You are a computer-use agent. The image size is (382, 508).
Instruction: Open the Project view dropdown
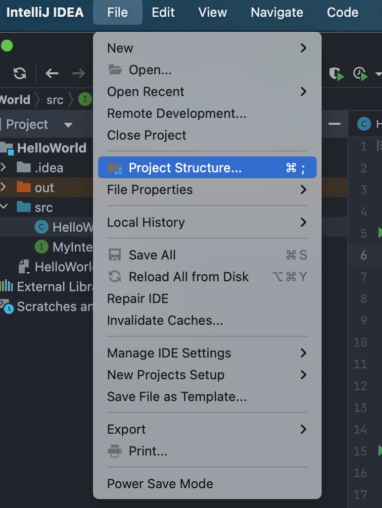[68, 125]
